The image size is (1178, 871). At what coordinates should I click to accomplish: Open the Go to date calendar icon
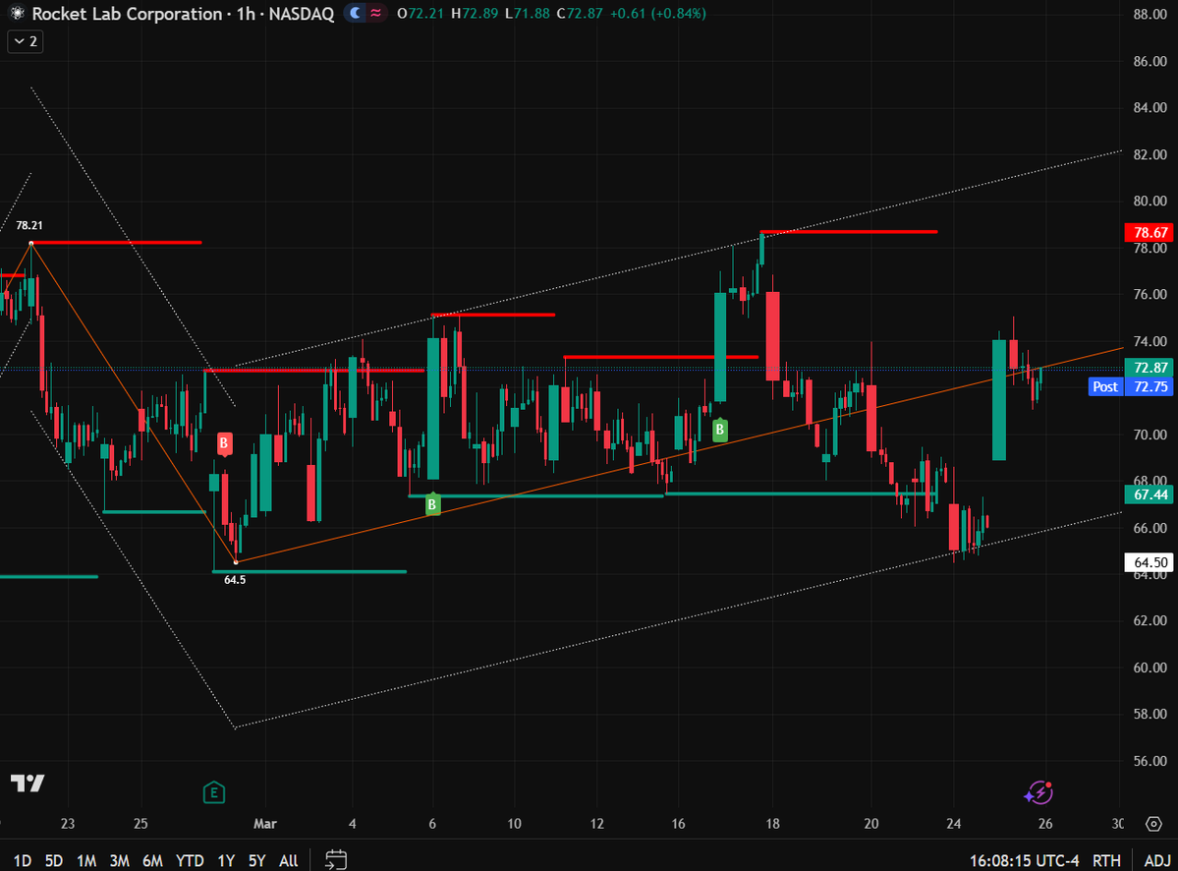coord(336,860)
